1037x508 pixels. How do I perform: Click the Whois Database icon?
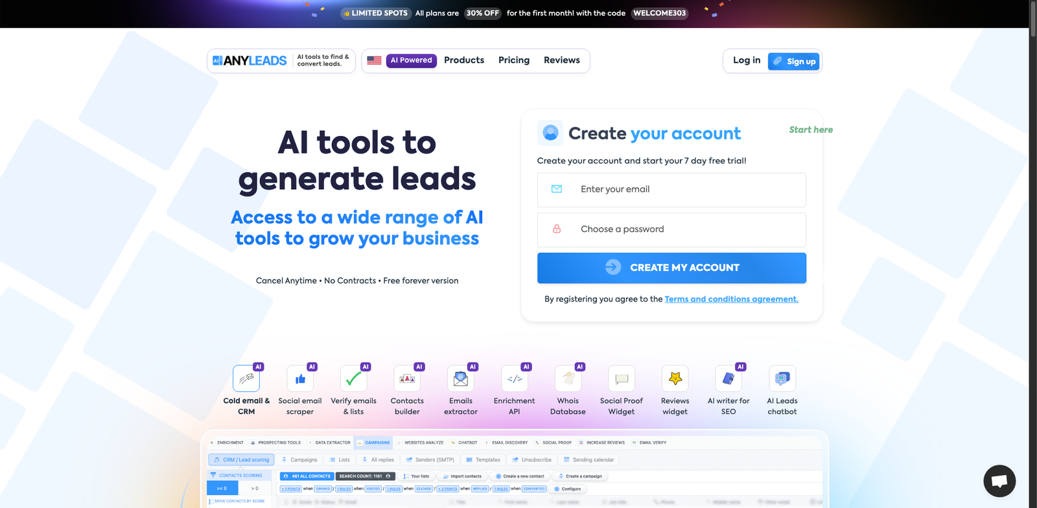568,378
